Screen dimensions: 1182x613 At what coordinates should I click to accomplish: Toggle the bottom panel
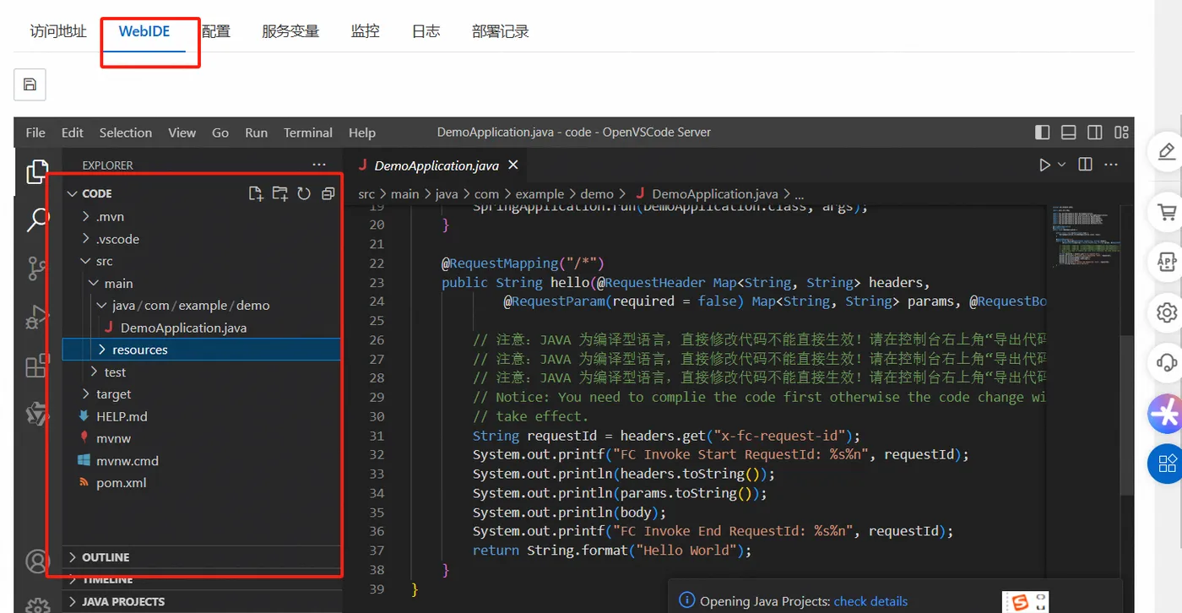click(x=1068, y=133)
